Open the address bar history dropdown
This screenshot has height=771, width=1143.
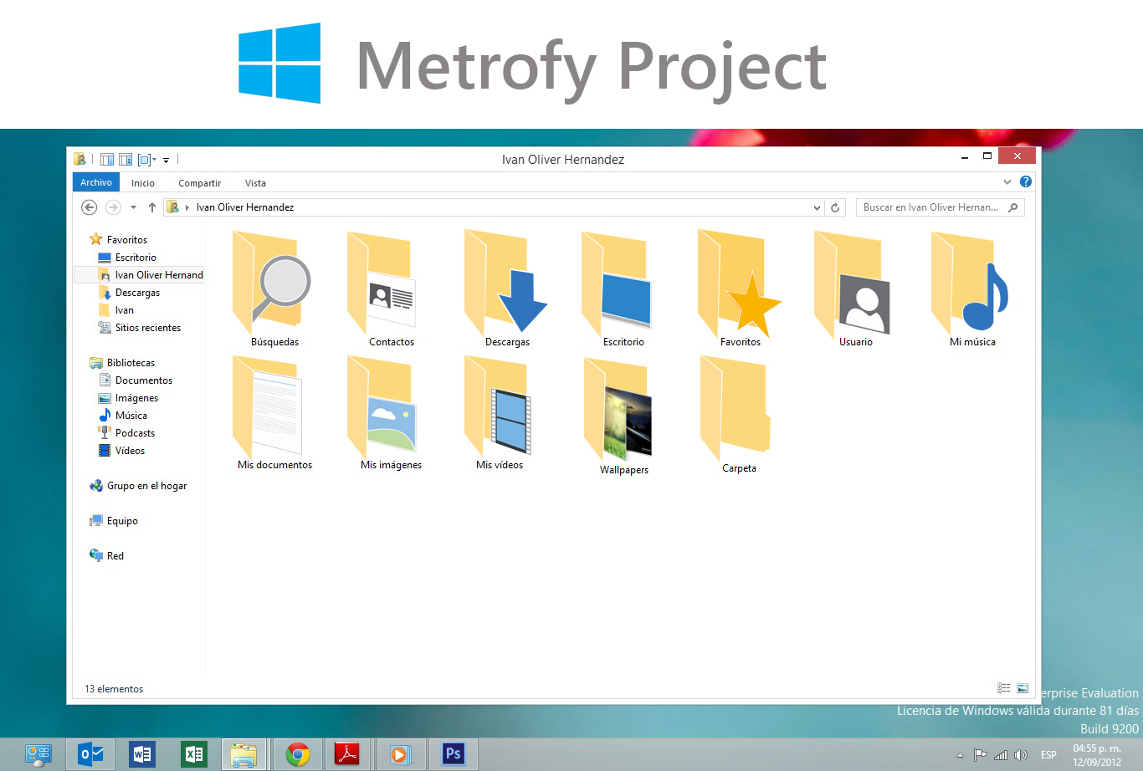pyautogui.click(x=816, y=207)
